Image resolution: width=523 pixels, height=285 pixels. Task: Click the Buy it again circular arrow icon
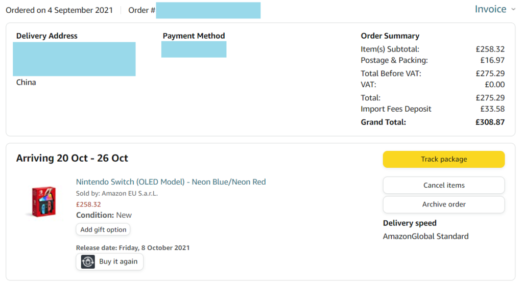[x=88, y=262]
